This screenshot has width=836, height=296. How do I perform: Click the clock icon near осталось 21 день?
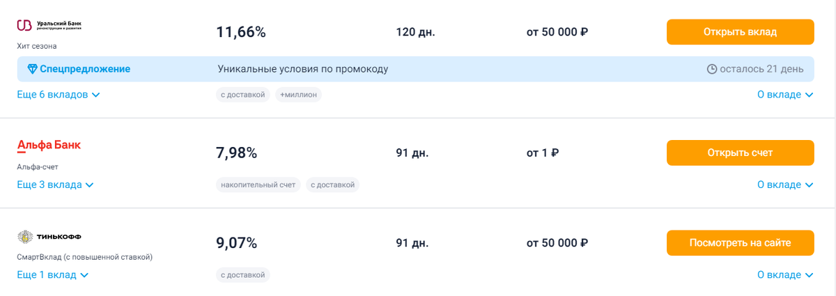(712, 69)
